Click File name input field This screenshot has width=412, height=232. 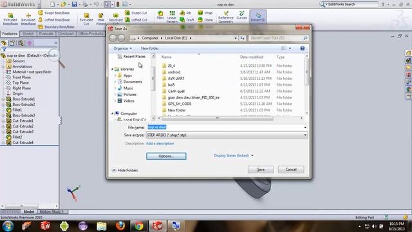(227, 128)
